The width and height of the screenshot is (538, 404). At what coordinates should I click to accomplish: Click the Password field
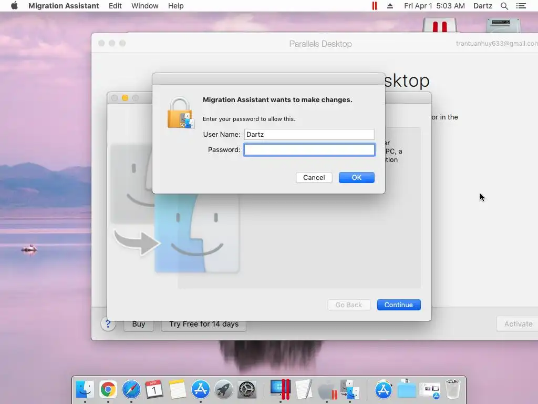click(x=309, y=150)
